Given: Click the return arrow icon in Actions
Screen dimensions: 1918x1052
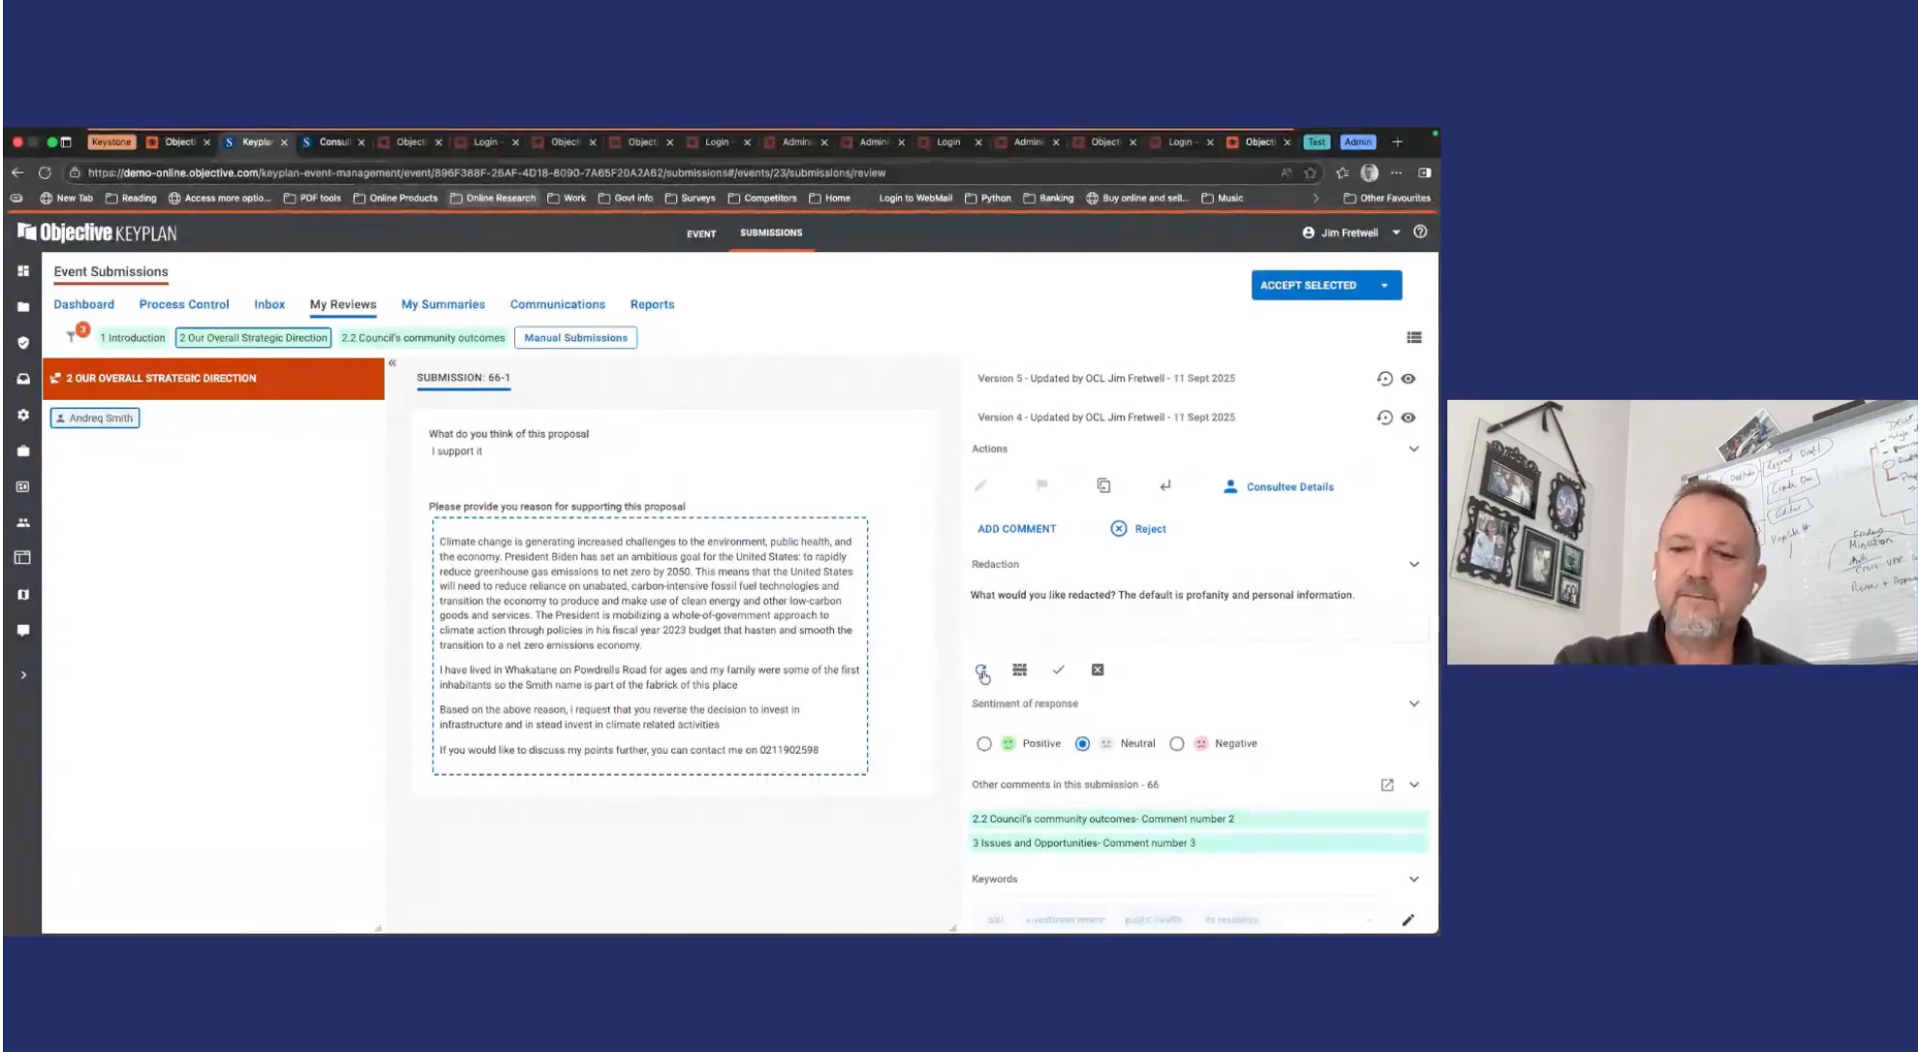Looking at the screenshot, I should pyautogui.click(x=1165, y=485).
